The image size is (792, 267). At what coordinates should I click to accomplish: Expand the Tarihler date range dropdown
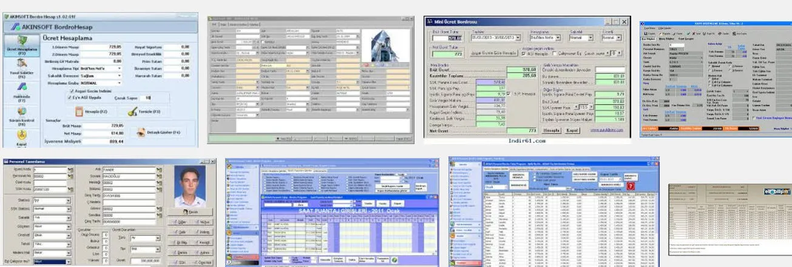click(x=518, y=38)
